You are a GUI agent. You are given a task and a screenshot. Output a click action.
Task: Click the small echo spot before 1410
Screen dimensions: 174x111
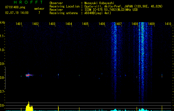[x=162, y=75]
